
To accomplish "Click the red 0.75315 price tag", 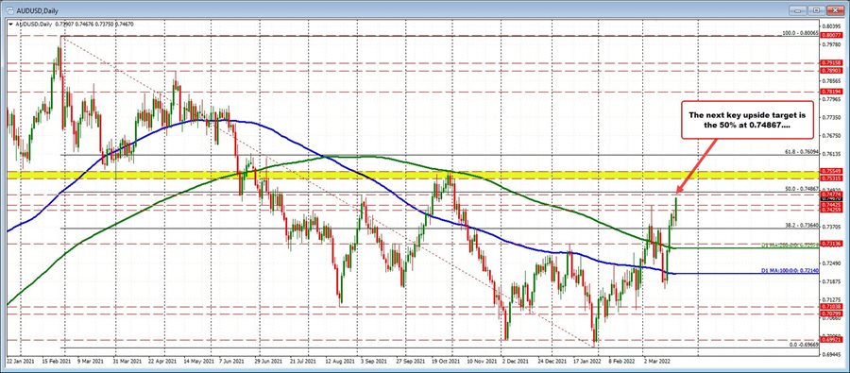I will (830, 178).
